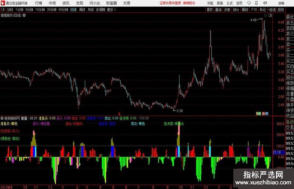This screenshot has width=294, height=189.
Task: Click the 准备买~黄色 legend text
Action: click(x=9, y=124)
